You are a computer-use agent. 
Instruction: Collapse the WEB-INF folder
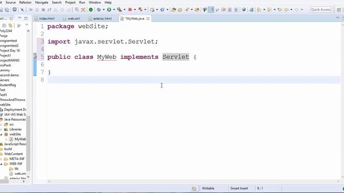(x=2, y=164)
